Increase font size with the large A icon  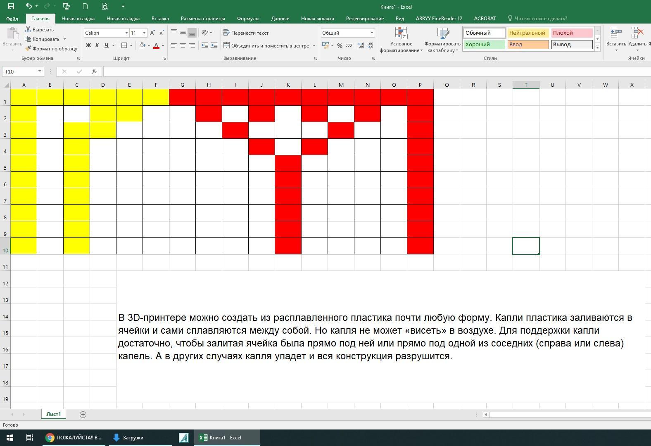(x=152, y=33)
